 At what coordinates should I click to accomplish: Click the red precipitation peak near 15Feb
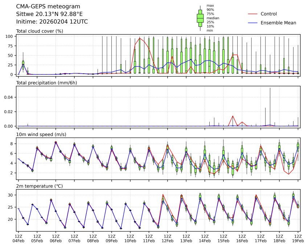tap(233, 116)
